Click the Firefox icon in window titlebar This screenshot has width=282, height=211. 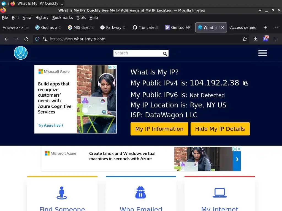3,10
